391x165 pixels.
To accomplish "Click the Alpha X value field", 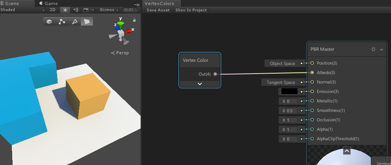I will 292,130.
